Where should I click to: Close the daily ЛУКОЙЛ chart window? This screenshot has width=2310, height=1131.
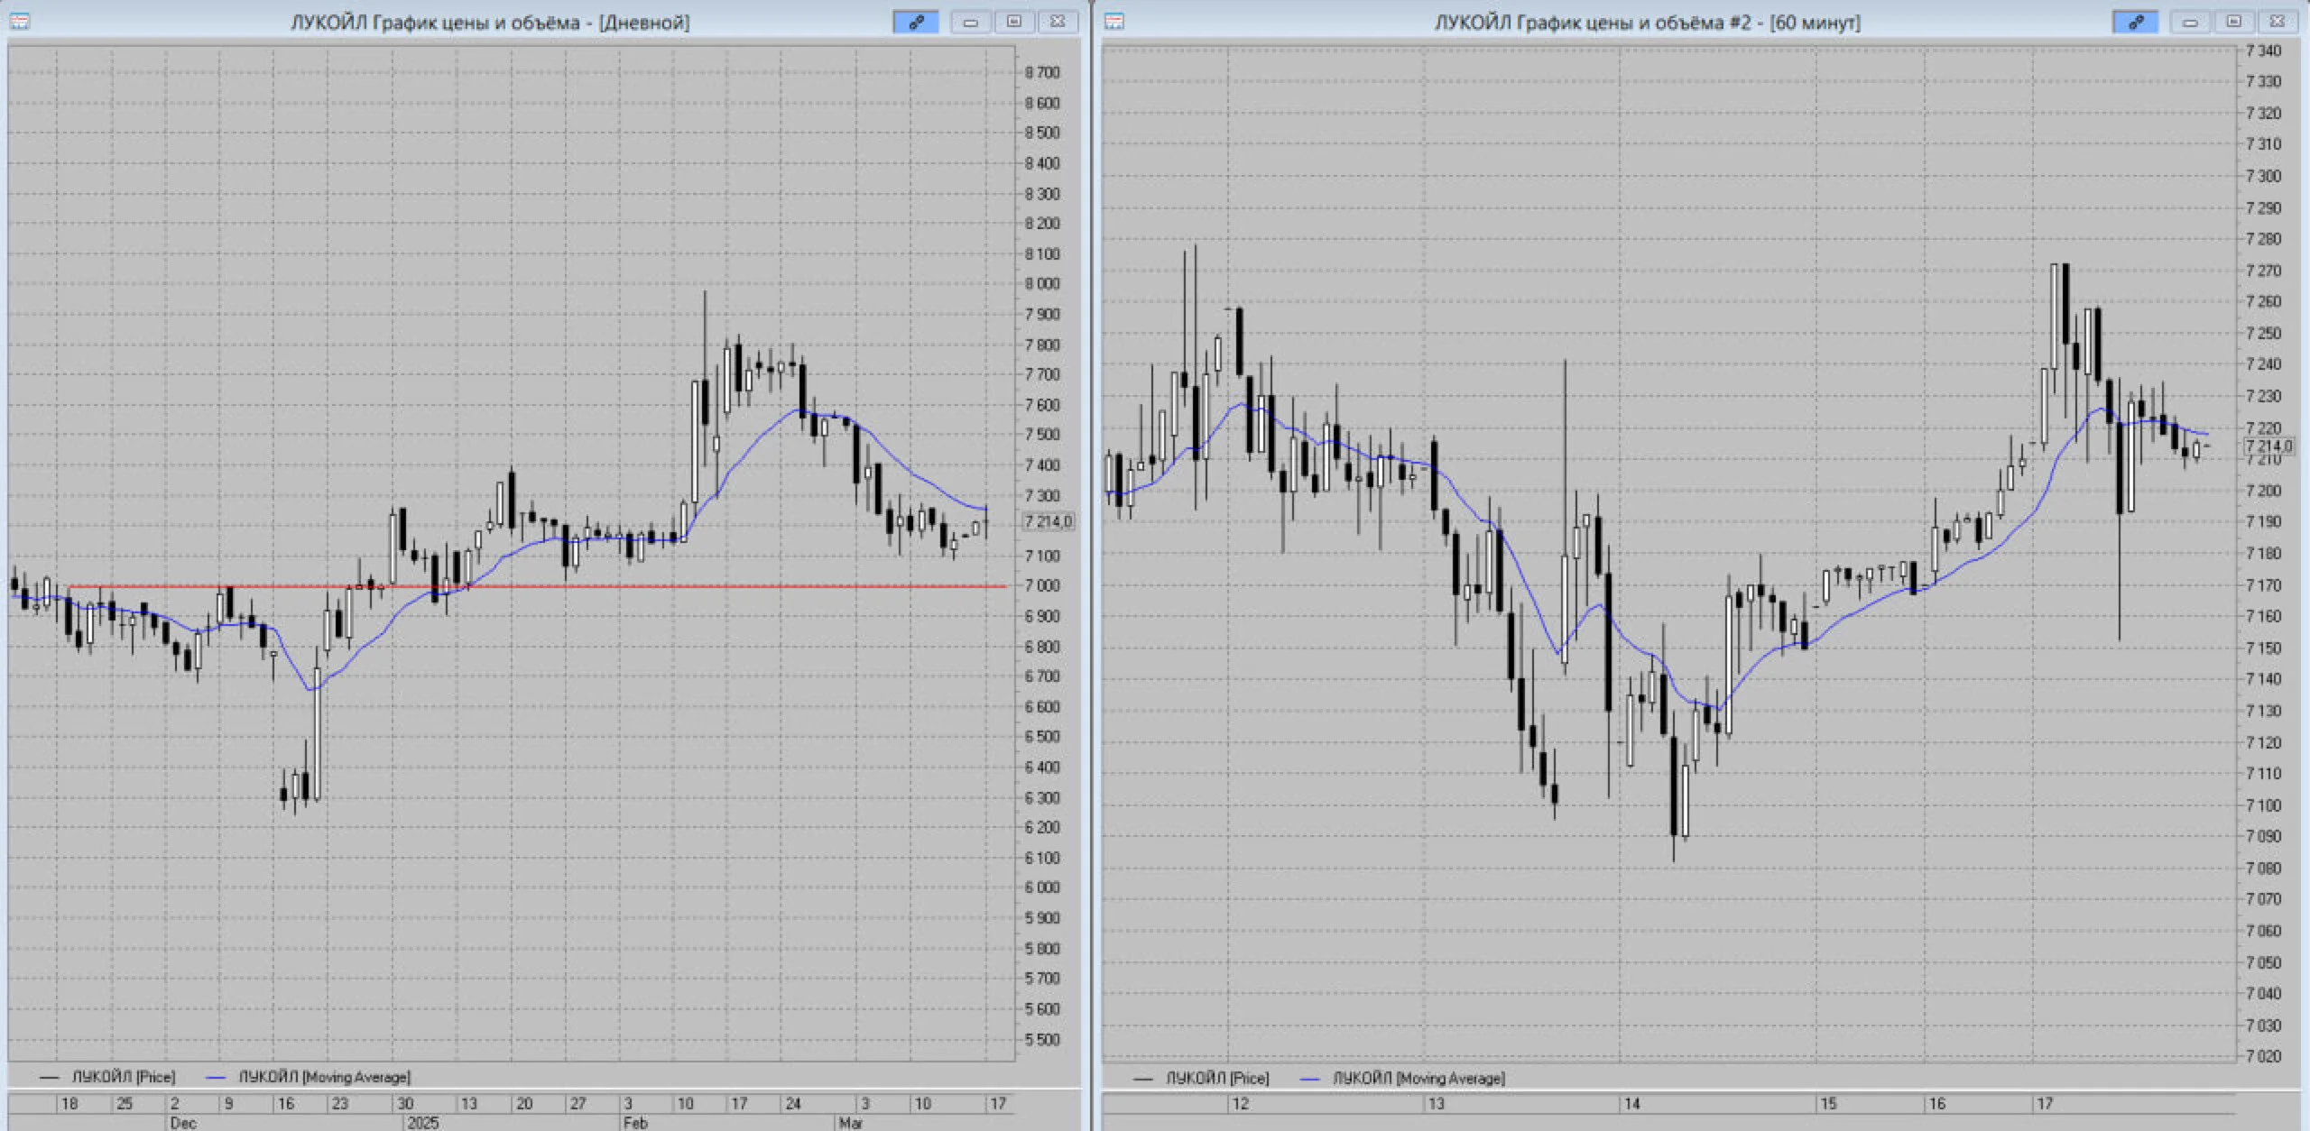coord(1058,22)
